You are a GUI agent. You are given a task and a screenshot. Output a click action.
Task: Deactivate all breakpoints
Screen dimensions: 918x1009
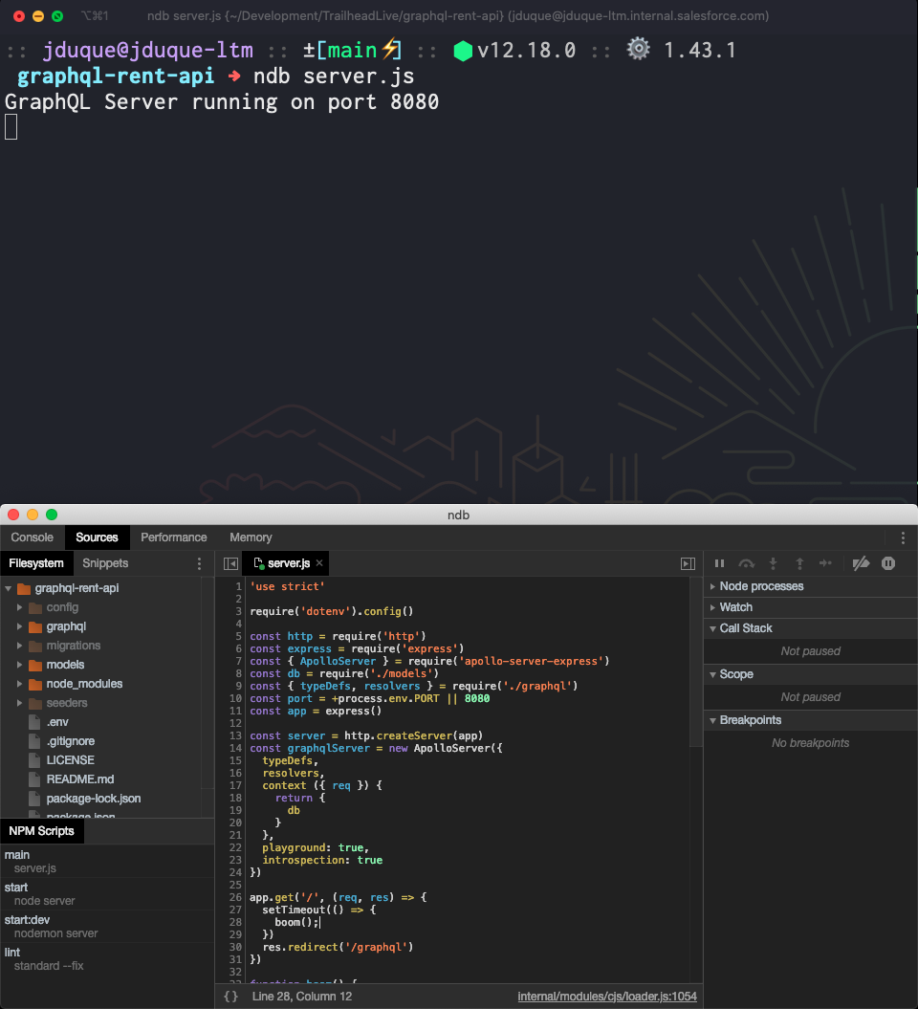861,563
